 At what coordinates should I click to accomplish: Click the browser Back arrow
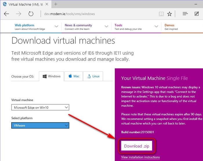point(6,14)
